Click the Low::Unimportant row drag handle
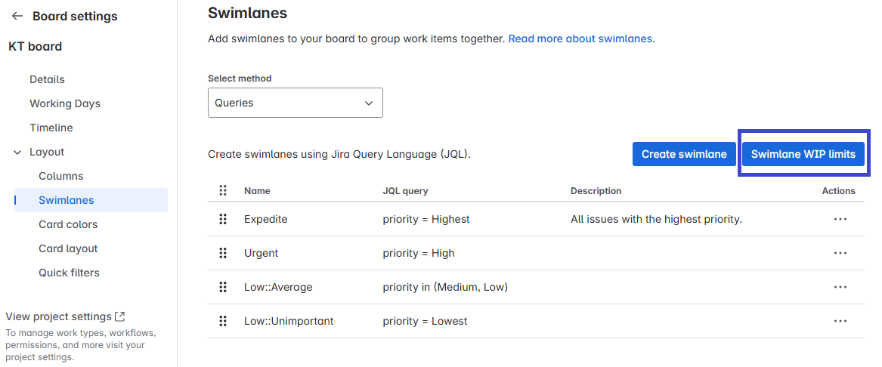 [223, 321]
